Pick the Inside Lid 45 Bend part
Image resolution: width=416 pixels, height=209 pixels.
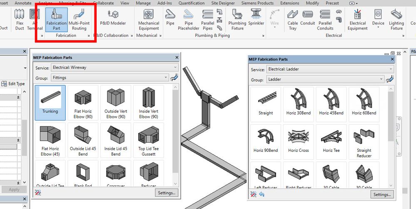click(x=116, y=140)
